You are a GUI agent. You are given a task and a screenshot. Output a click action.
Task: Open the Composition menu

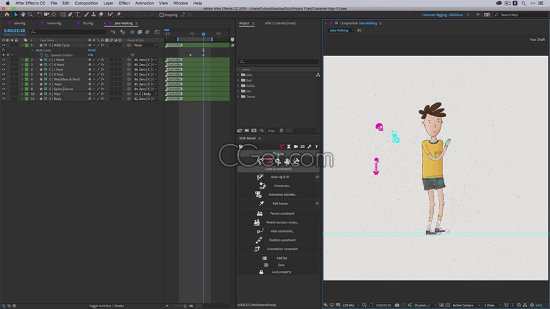pyautogui.click(x=86, y=3)
